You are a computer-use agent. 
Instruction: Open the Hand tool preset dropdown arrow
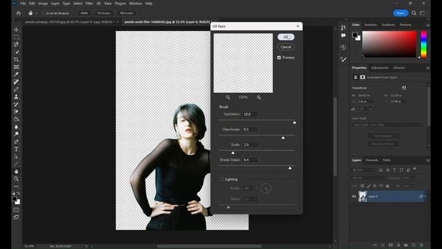pos(37,13)
